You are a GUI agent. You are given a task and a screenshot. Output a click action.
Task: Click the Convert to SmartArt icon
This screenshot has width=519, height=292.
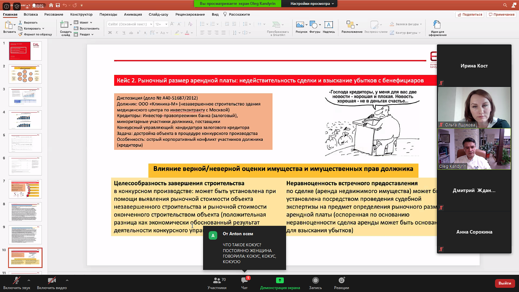point(276,25)
